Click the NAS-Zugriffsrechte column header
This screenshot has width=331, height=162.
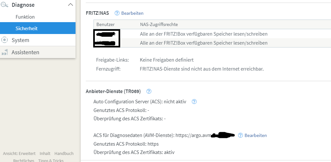[159, 24]
